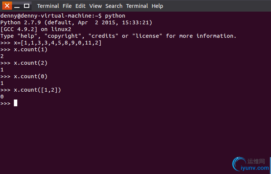
Task: Open the File menu
Action: 67,6
